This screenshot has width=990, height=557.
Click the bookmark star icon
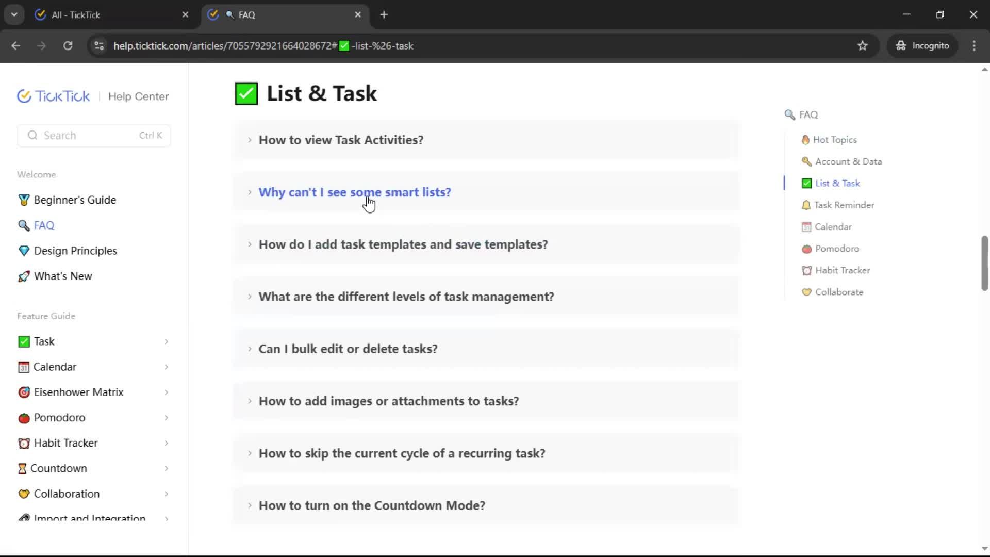(x=863, y=46)
